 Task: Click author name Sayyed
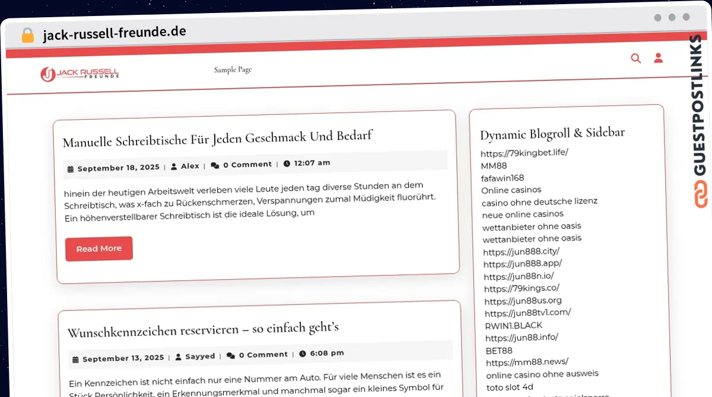click(x=200, y=356)
